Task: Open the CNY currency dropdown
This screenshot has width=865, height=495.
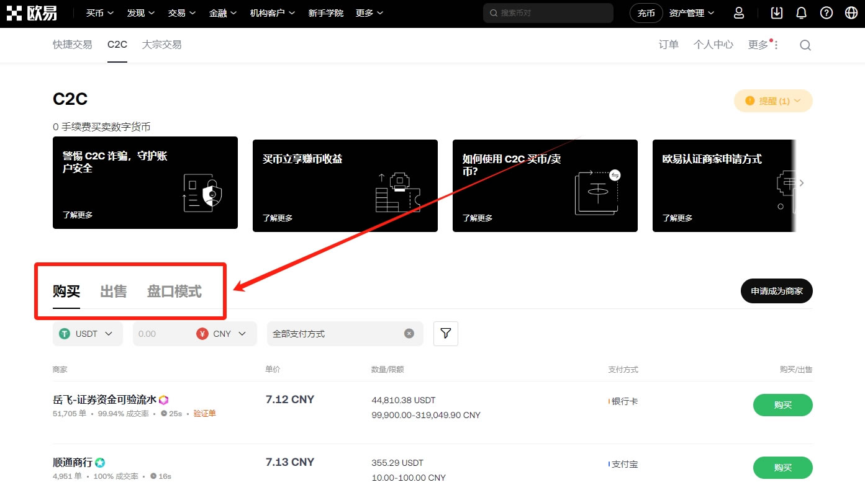Action: [225, 334]
